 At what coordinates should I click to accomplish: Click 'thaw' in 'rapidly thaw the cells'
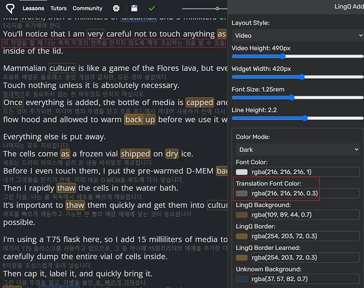[x=66, y=188]
